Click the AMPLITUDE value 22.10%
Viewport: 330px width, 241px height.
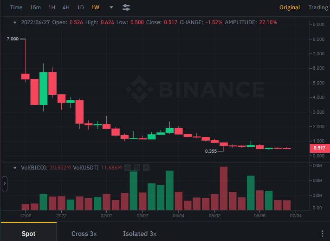click(x=268, y=22)
